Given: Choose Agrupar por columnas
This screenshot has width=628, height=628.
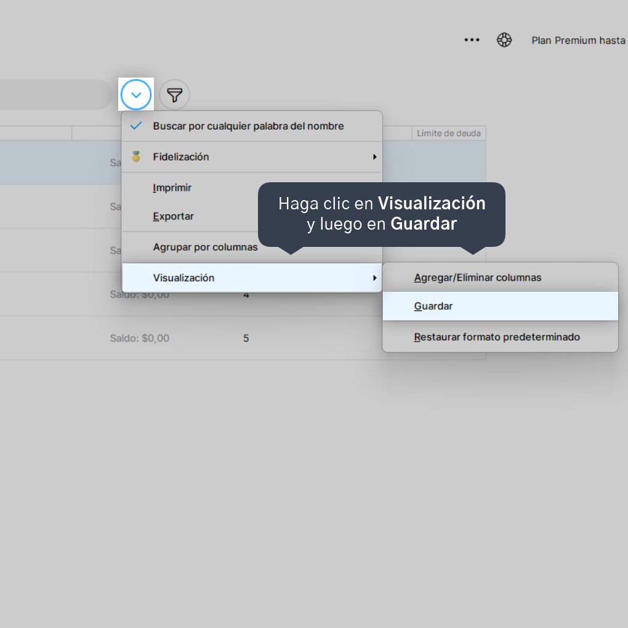Looking at the screenshot, I should click(252, 247).
